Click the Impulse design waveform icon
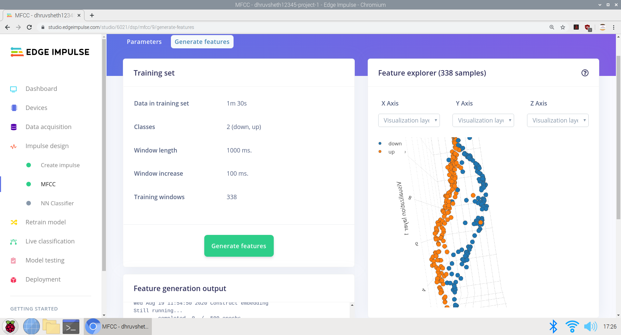Viewport: 621px width, 335px height. pyautogui.click(x=14, y=146)
